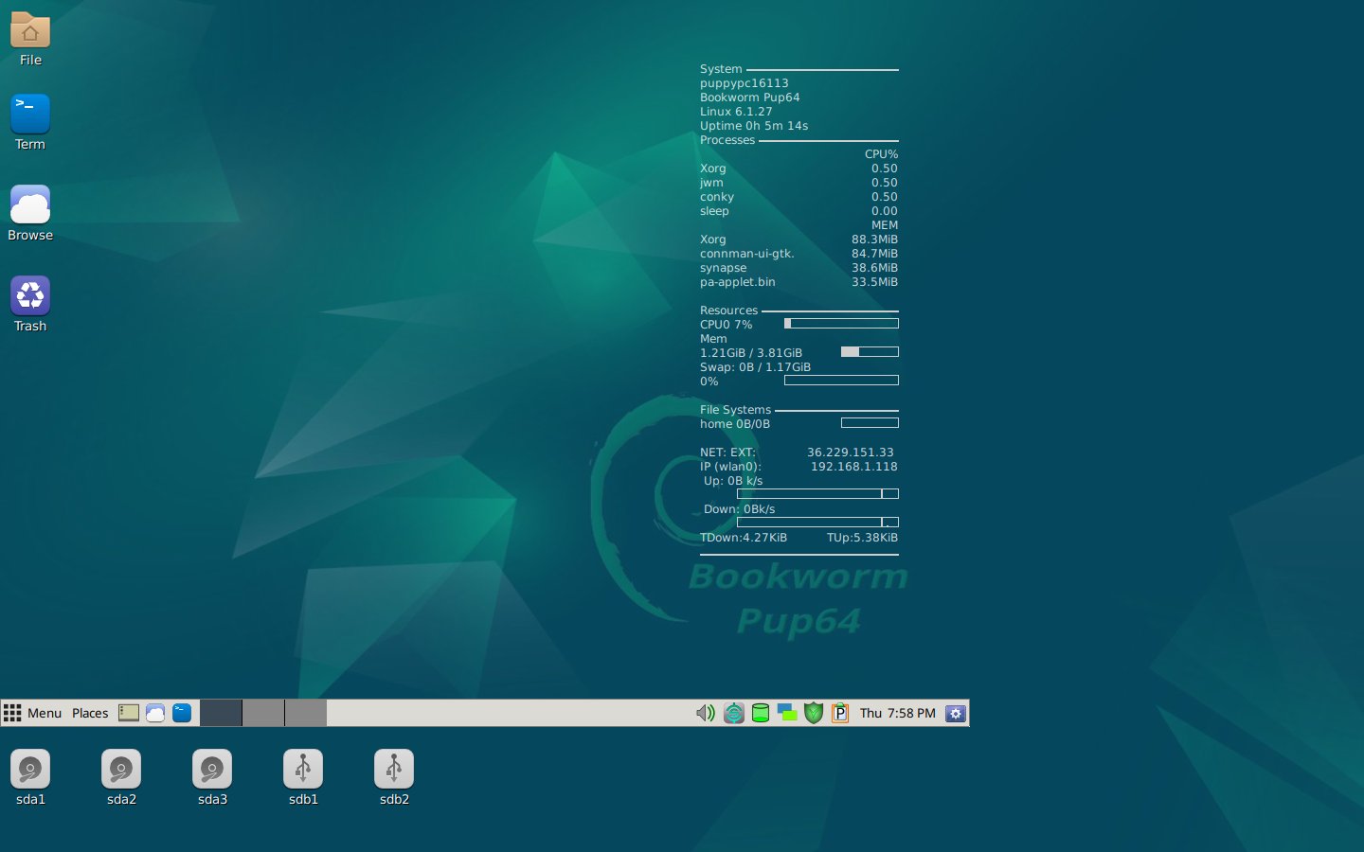This screenshot has height=852, width=1364.
Task: Open the sda1 drive icon
Action: pos(30,769)
